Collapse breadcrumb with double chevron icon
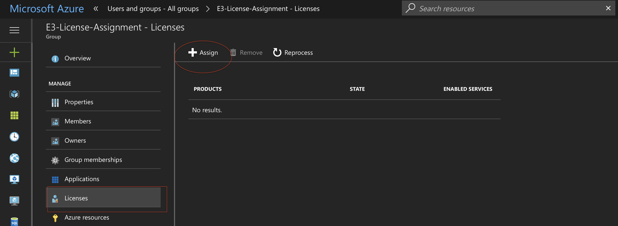Image resolution: width=618 pixels, height=226 pixels. (x=96, y=9)
